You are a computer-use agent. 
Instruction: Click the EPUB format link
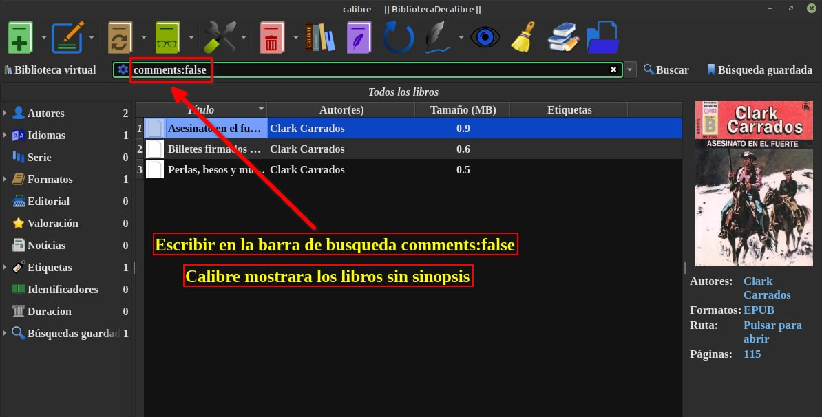coord(759,310)
